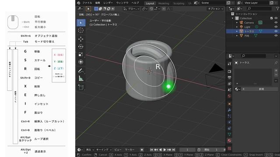
Task: Remove material slot with minus button
Action: point(276,75)
